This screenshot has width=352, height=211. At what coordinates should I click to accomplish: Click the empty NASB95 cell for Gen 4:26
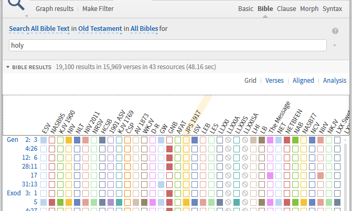[52, 149]
